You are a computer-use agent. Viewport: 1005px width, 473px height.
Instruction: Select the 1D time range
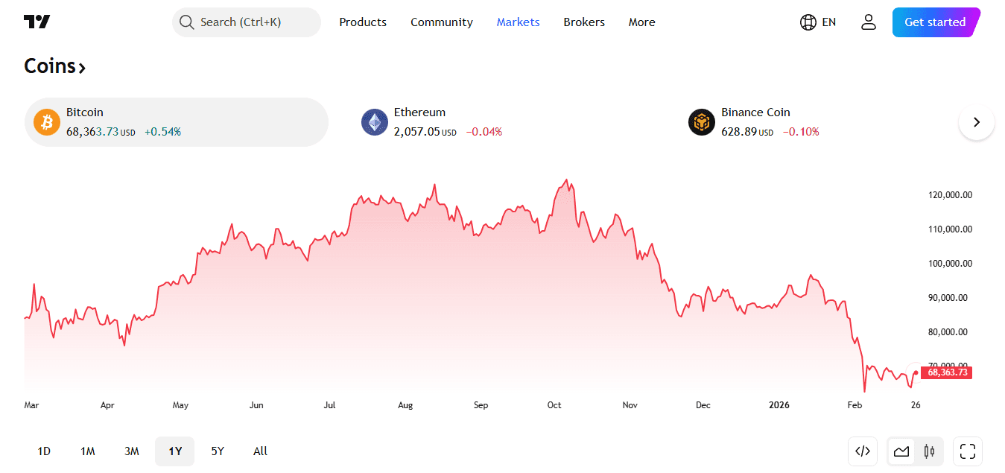click(x=44, y=451)
